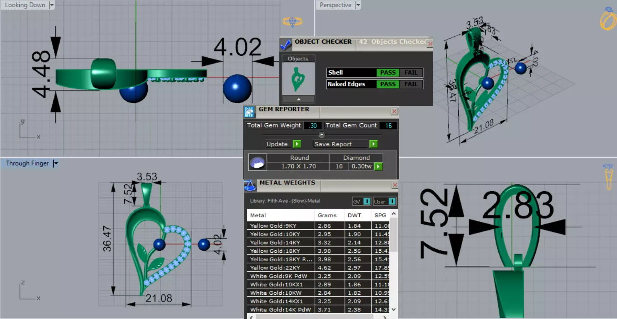
Task: Click the 1.70 X 1.70 size cell
Action: click(299, 166)
